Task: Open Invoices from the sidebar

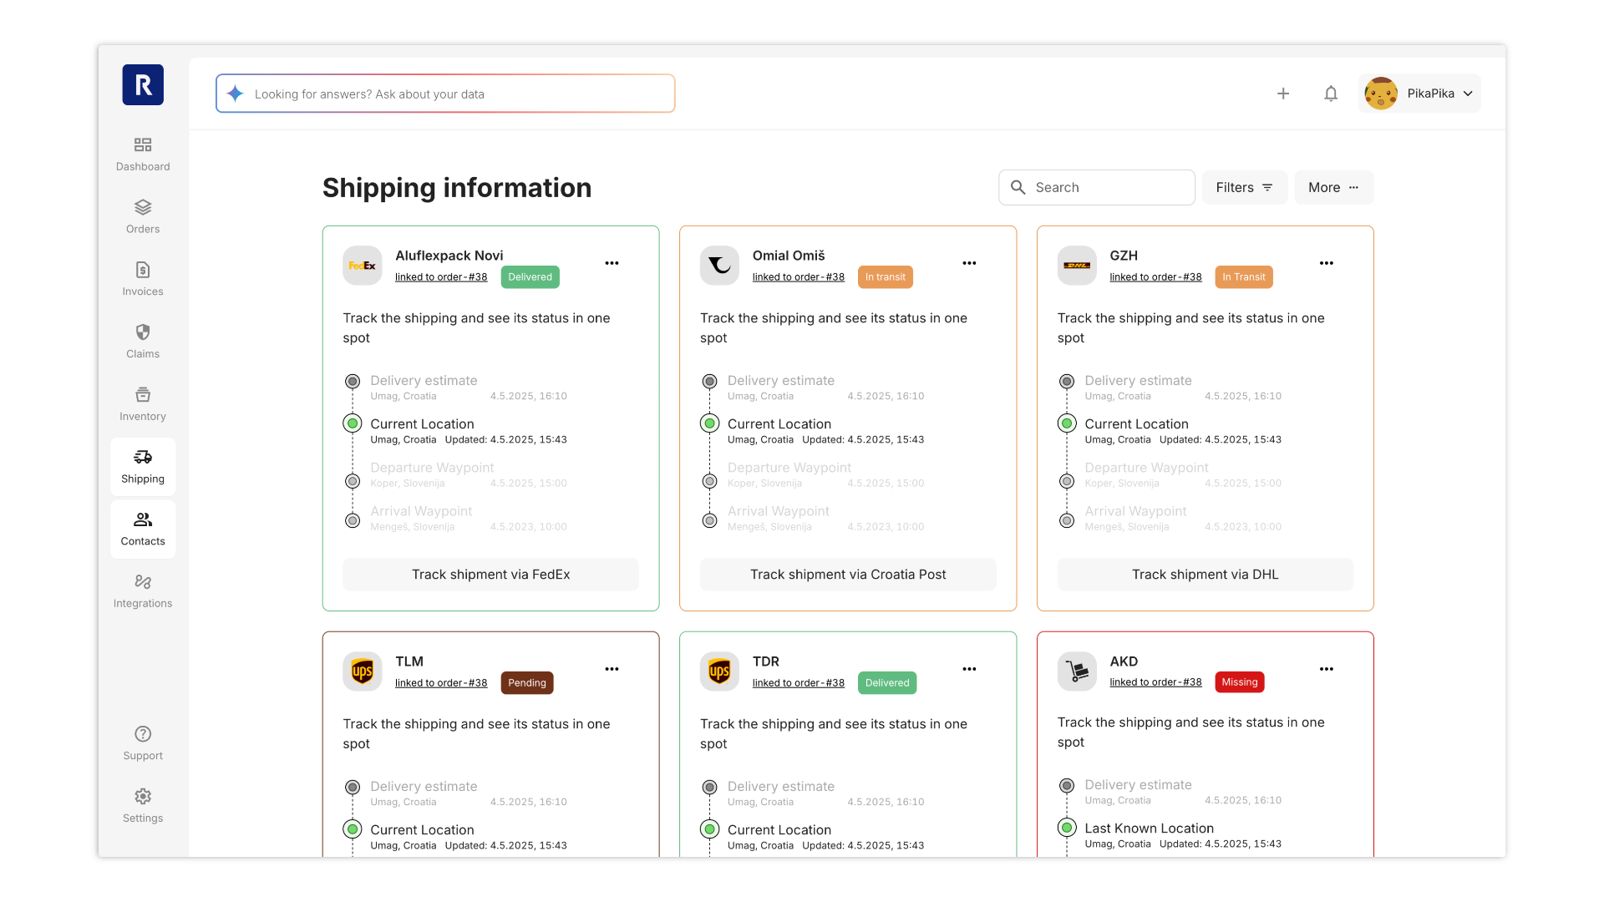Action: coord(143,280)
